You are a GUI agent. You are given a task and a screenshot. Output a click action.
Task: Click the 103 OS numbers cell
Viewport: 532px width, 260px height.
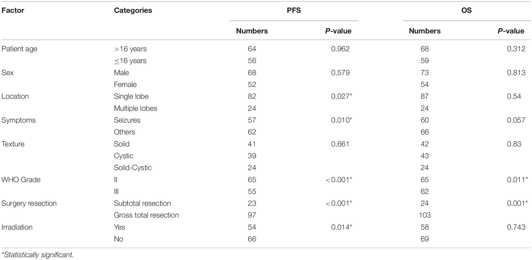click(424, 215)
